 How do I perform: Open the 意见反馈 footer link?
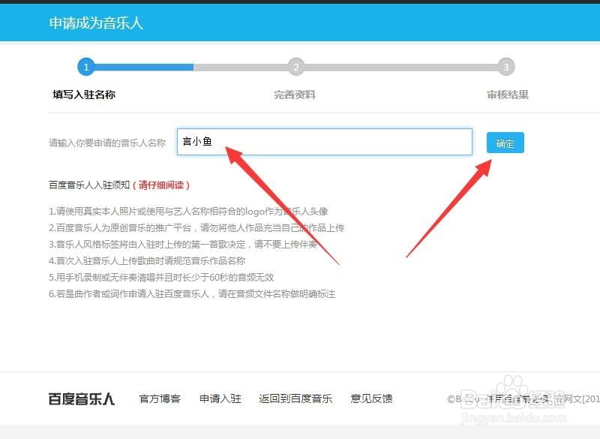pyautogui.click(x=371, y=398)
